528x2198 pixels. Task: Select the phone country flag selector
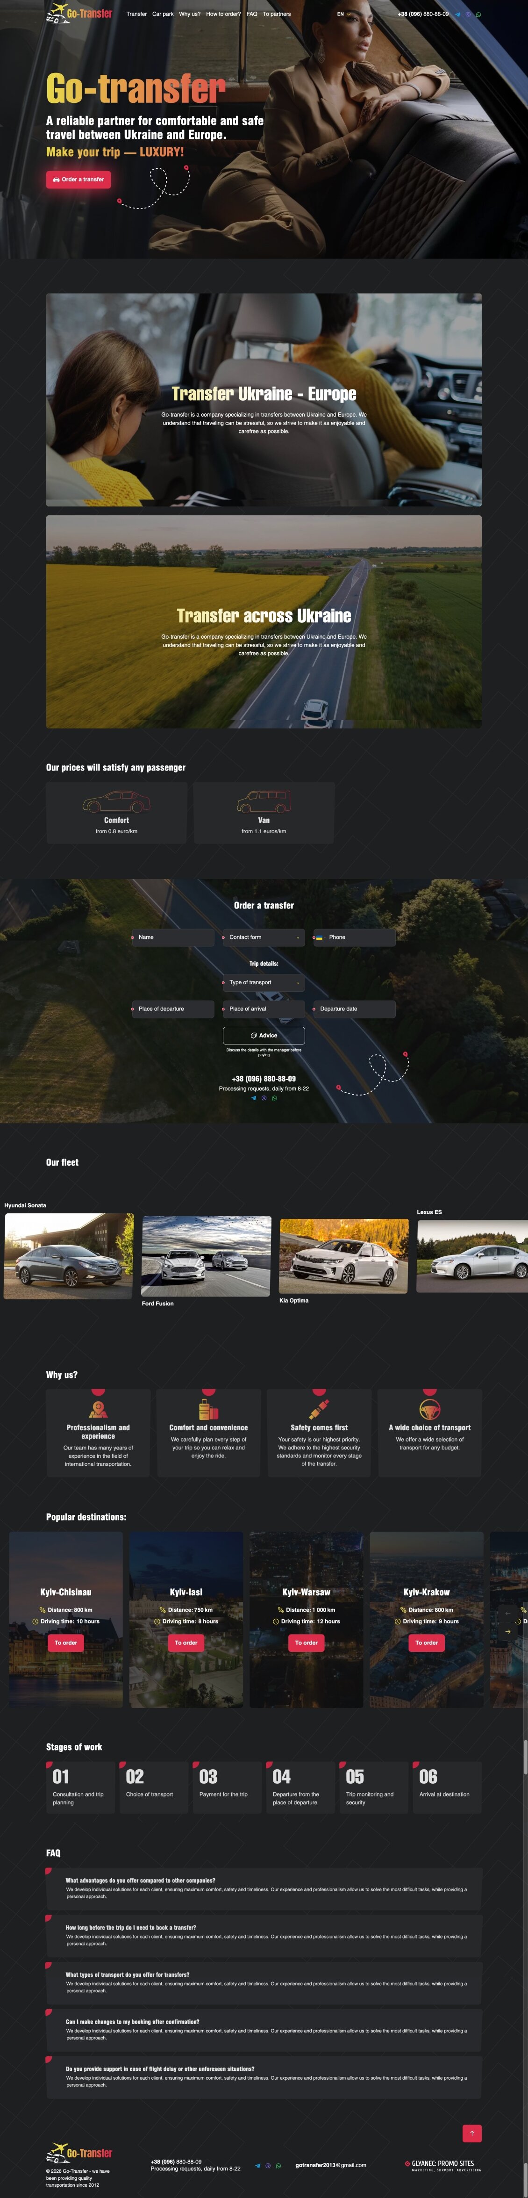click(x=319, y=937)
